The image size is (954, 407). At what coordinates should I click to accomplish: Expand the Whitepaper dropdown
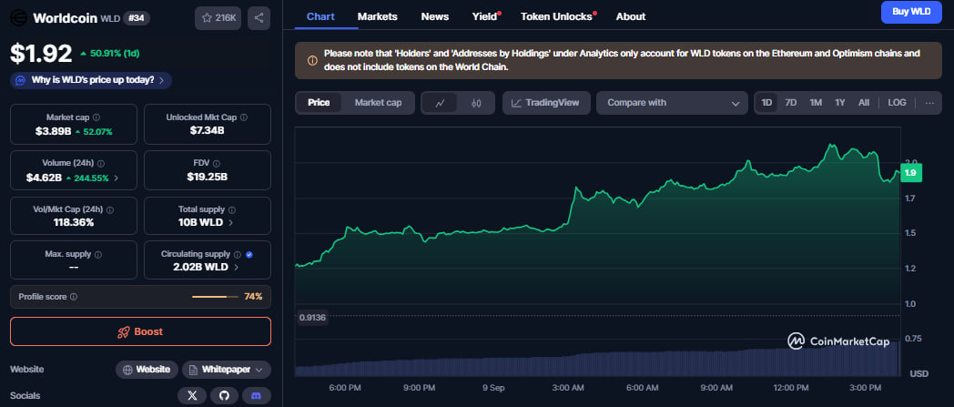coord(226,369)
